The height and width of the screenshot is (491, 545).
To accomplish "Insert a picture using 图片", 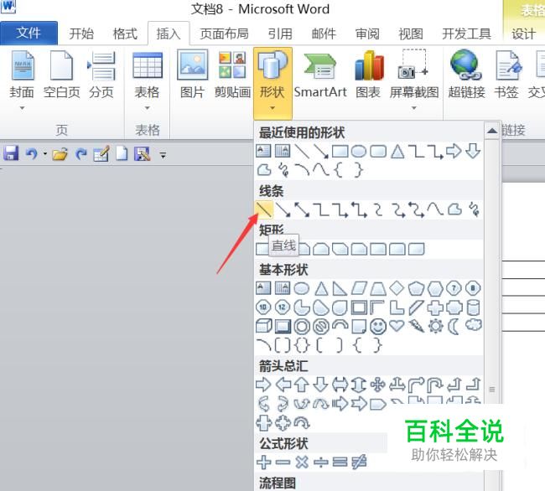I will click(192, 75).
